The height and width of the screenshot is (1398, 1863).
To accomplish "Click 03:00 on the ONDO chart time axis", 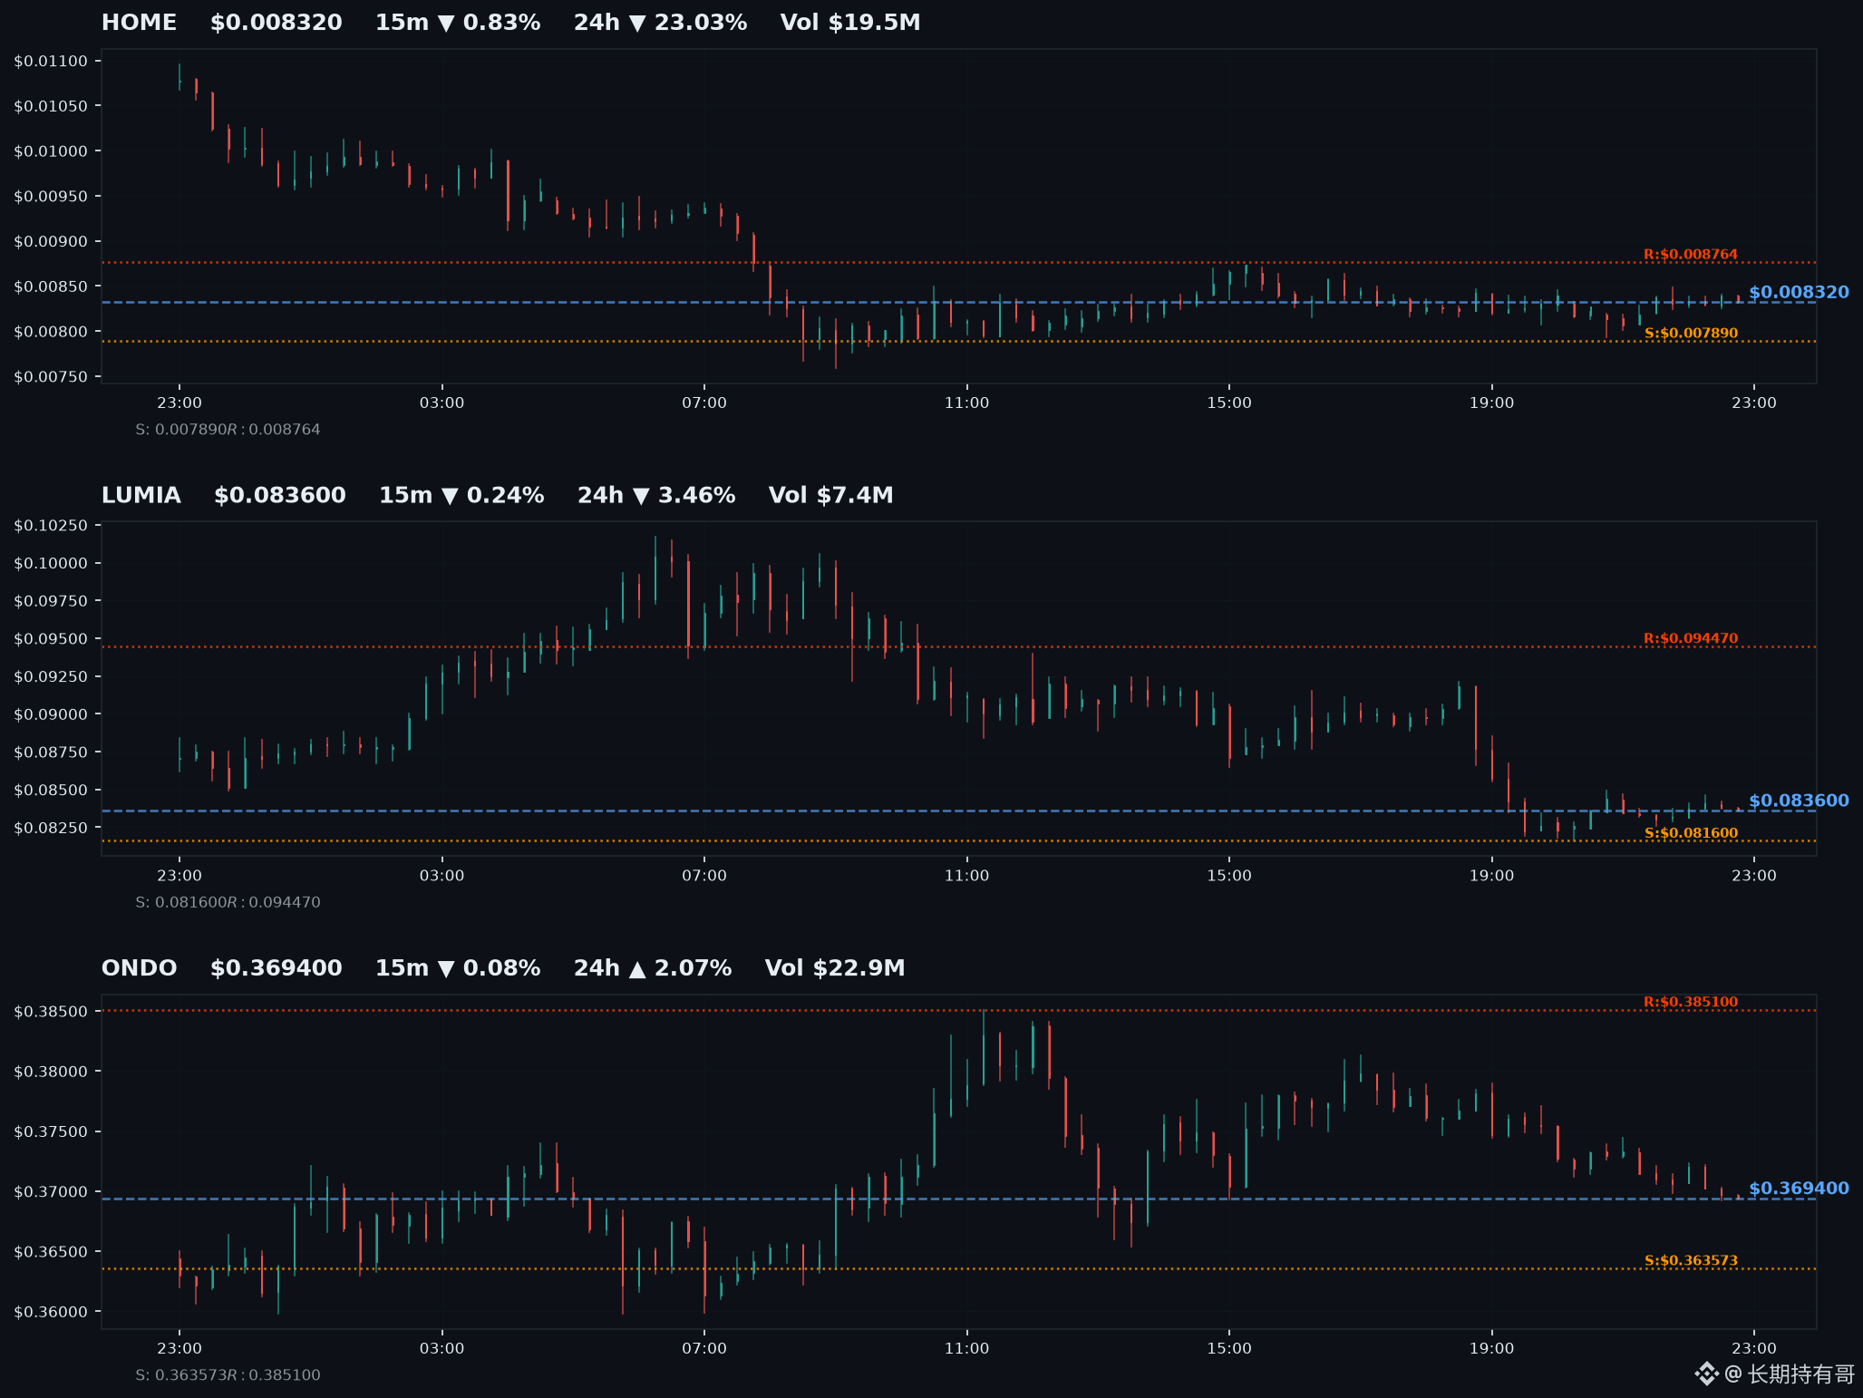I will 441,1349.
